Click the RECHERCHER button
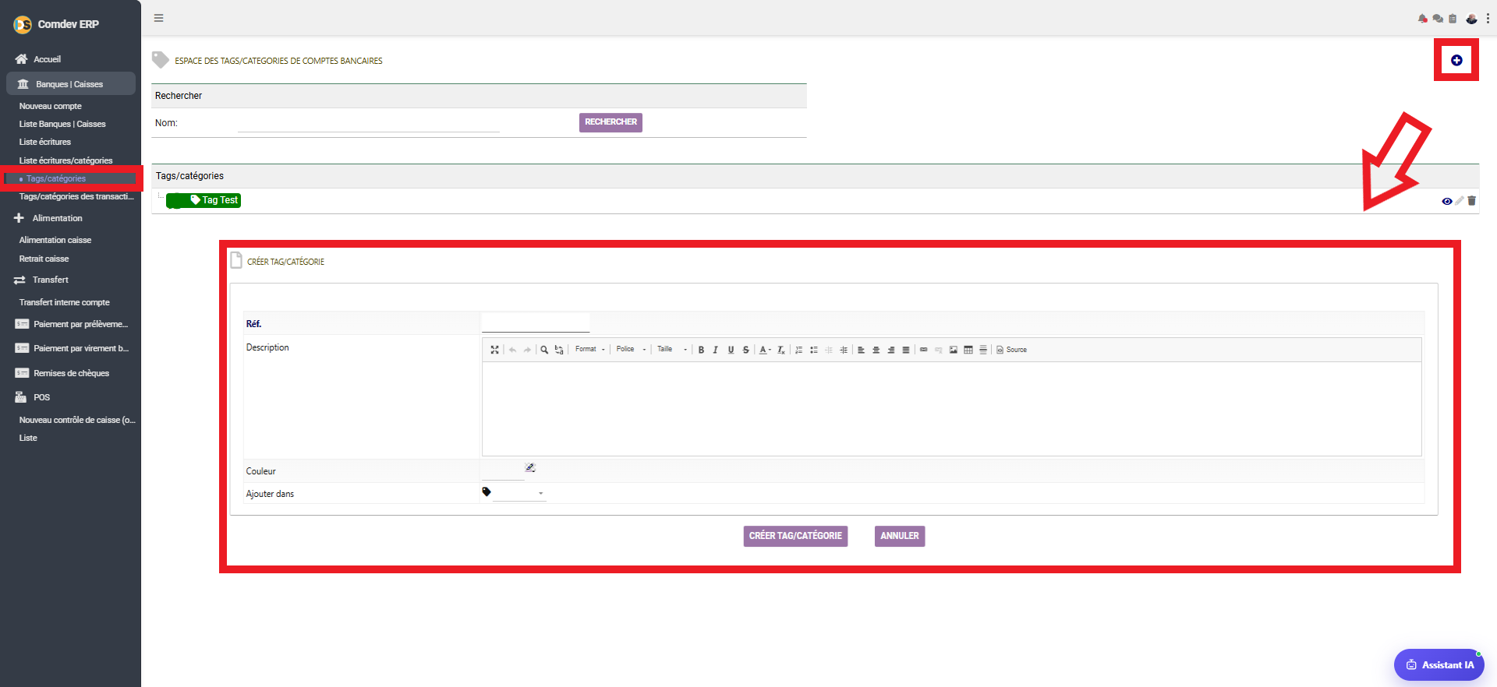This screenshot has height=687, width=1497. 610,122
